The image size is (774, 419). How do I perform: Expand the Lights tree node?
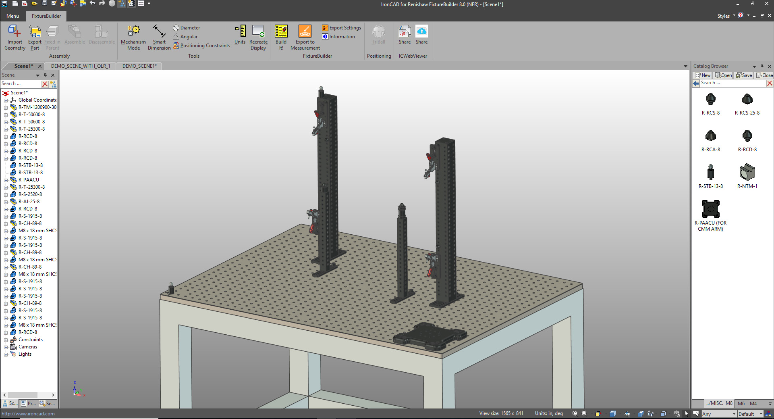(6, 354)
